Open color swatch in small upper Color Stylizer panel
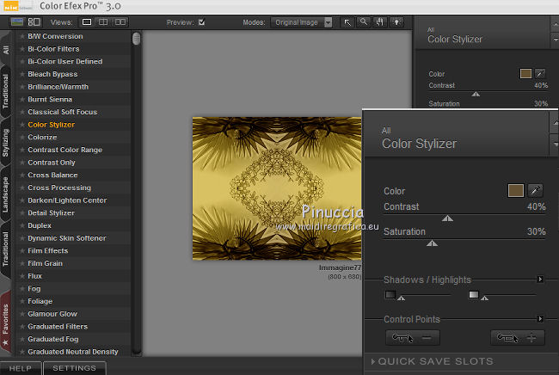This screenshot has width=559, height=375. [525, 74]
